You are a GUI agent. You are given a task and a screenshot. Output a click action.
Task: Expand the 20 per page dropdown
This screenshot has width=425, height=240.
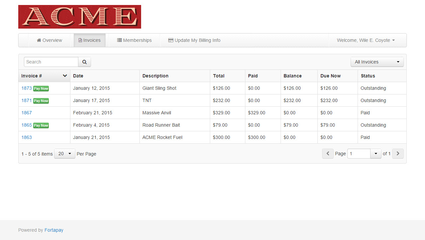pyautogui.click(x=65, y=154)
